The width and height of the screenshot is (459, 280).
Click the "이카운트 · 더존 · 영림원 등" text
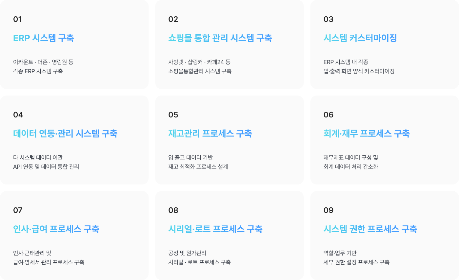click(x=43, y=62)
